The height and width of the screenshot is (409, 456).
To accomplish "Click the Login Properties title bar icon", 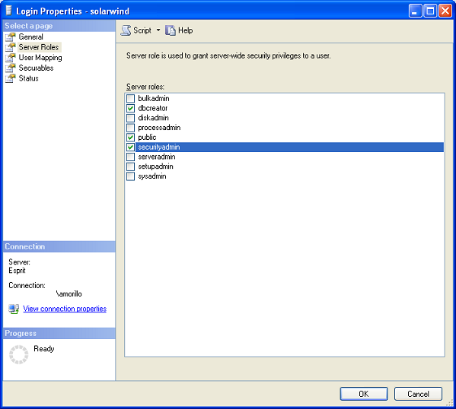I will click(x=9, y=11).
